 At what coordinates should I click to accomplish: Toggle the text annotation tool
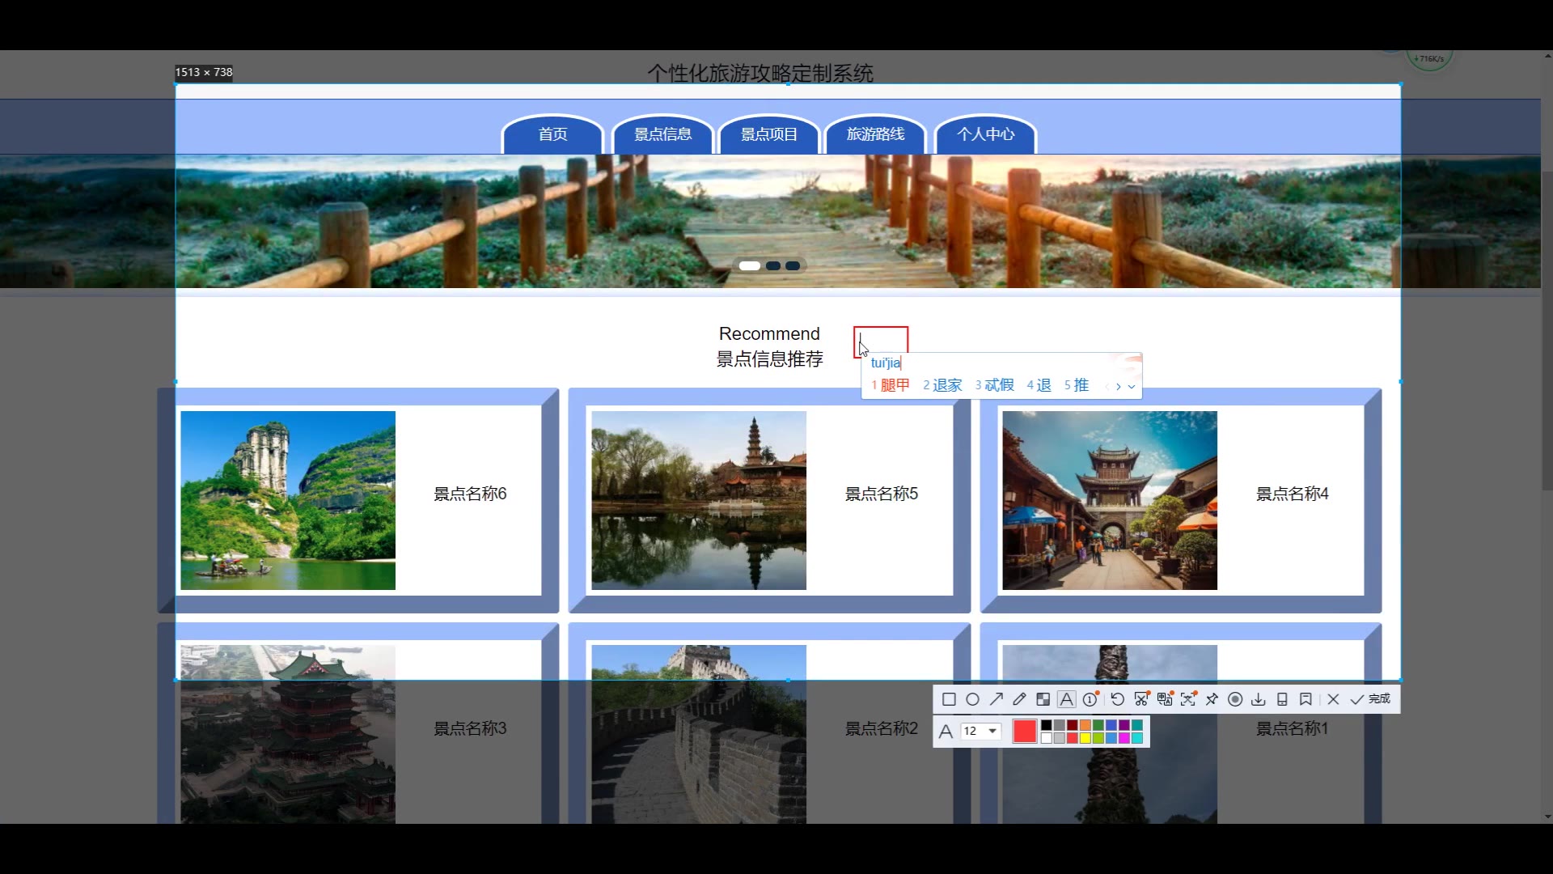point(1067,699)
